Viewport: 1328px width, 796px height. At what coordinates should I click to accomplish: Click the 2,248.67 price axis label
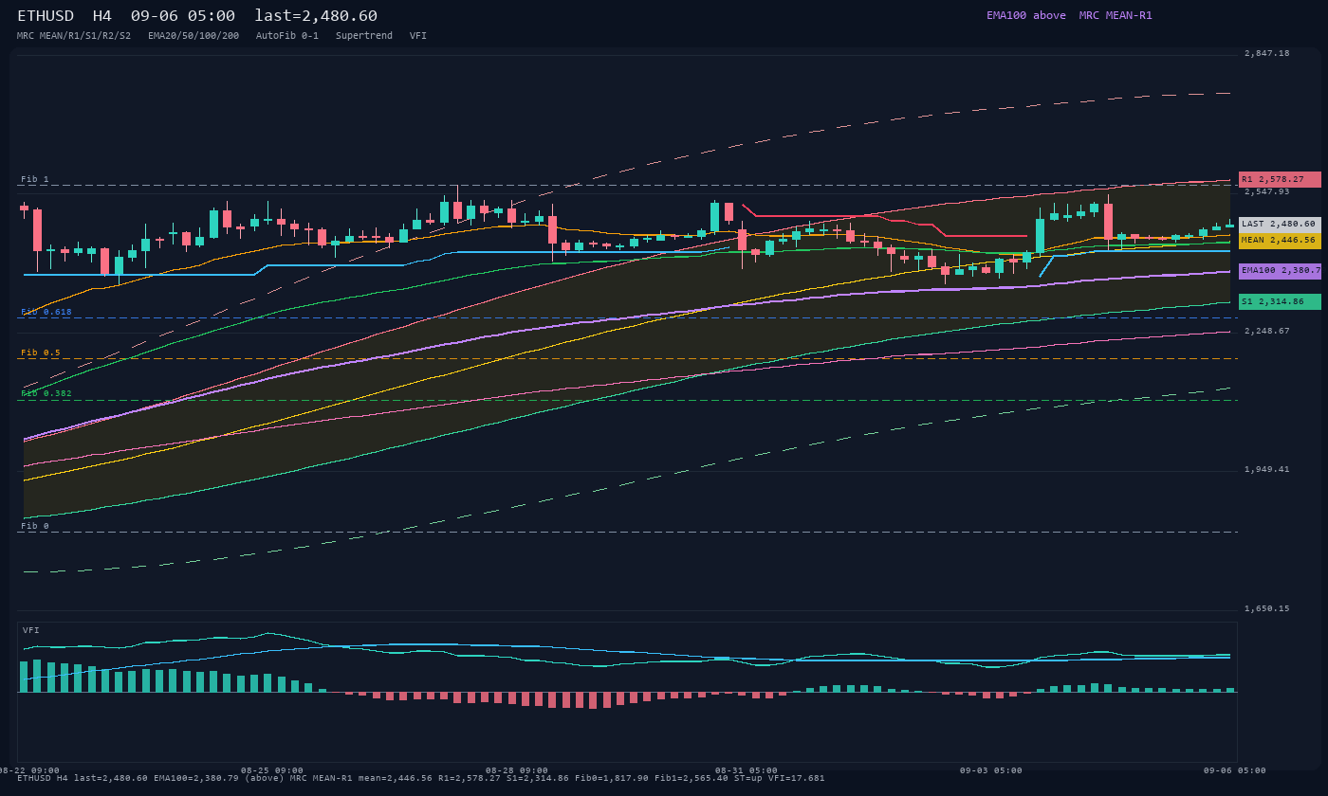pos(1267,331)
